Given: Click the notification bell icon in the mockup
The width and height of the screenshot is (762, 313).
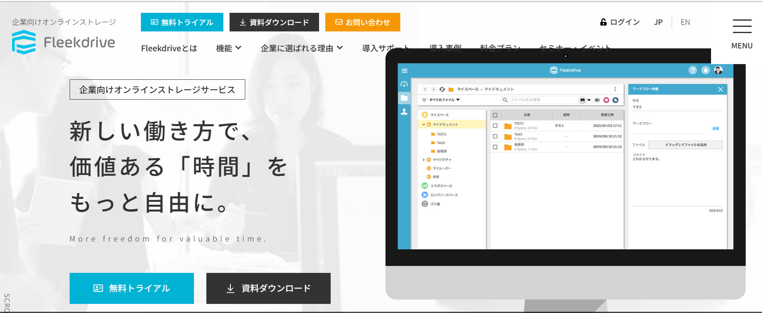Looking at the screenshot, I should tap(706, 70).
